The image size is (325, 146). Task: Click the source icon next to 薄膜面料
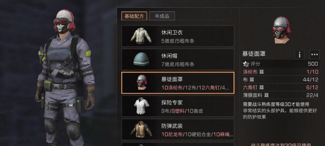point(267,95)
